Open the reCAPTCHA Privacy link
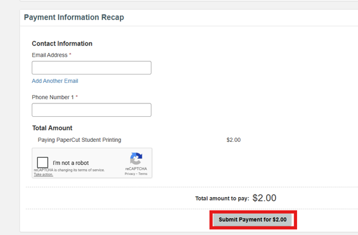The height and width of the screenshot is (235, 358). point(130,174)
